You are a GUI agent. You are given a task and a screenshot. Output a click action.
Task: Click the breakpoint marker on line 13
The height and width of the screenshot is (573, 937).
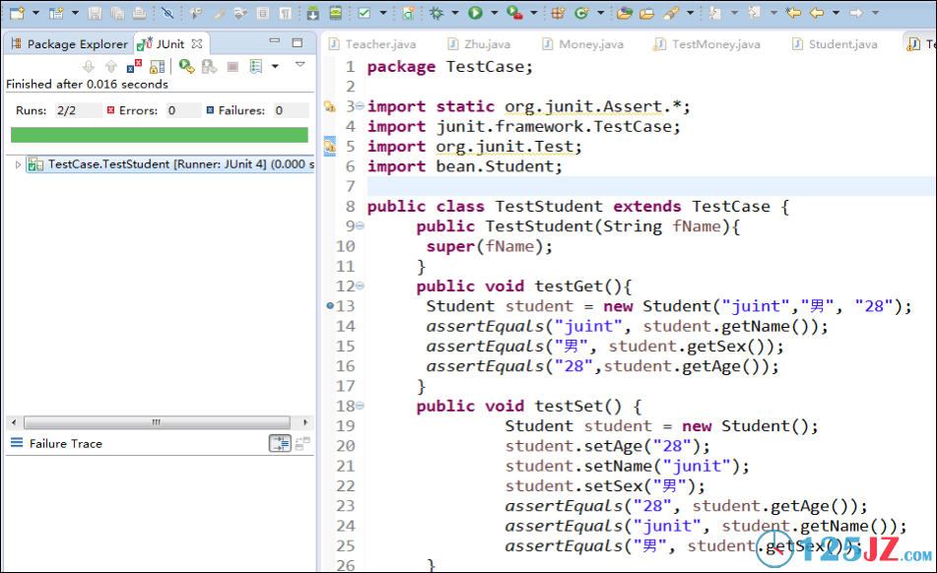tap(330, 305)
